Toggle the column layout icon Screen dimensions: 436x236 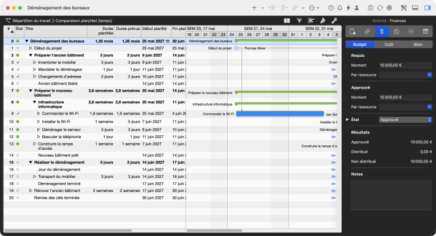pos(287,21)
